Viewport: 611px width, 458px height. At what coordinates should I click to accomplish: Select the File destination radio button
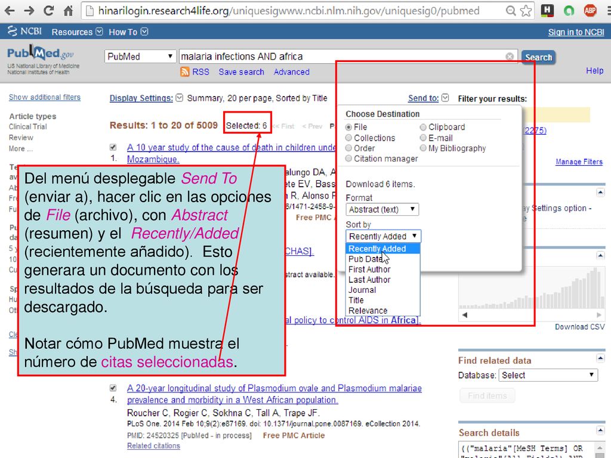[348, 128]
